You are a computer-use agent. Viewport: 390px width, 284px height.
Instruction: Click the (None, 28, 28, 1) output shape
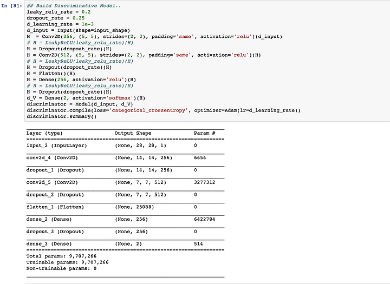(140, 146)
